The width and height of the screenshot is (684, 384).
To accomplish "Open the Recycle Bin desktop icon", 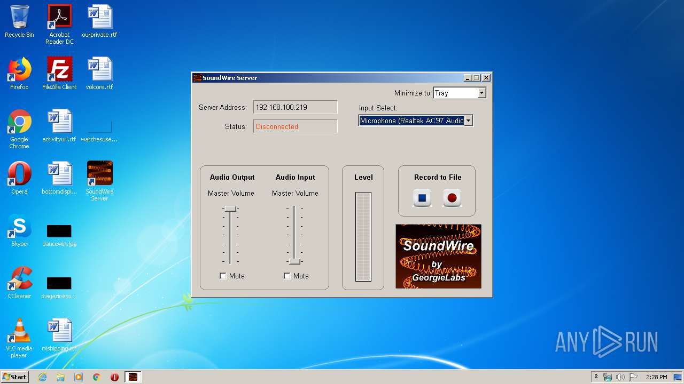I will click(x=19, y=22).
